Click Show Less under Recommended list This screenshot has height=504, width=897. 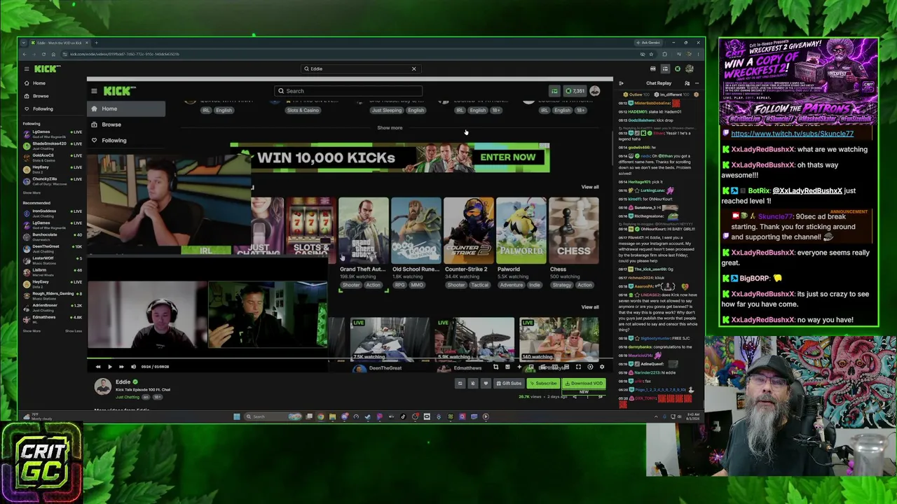[74, 330]
